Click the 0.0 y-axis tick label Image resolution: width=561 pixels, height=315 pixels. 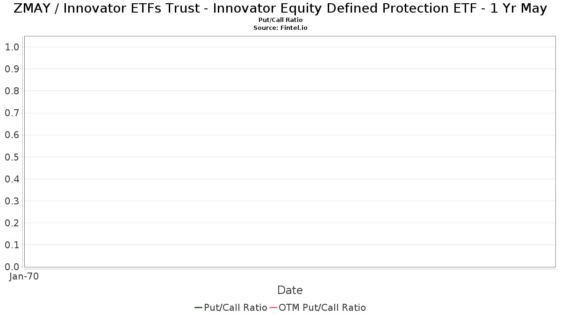[12, 267]
